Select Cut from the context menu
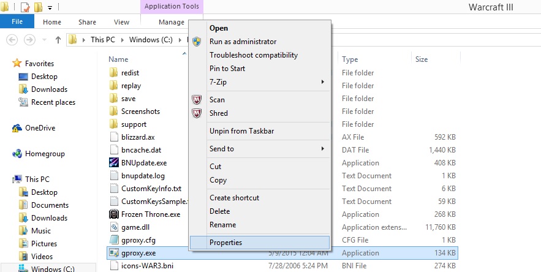The image size is (541, 272). tap(259, 167)
